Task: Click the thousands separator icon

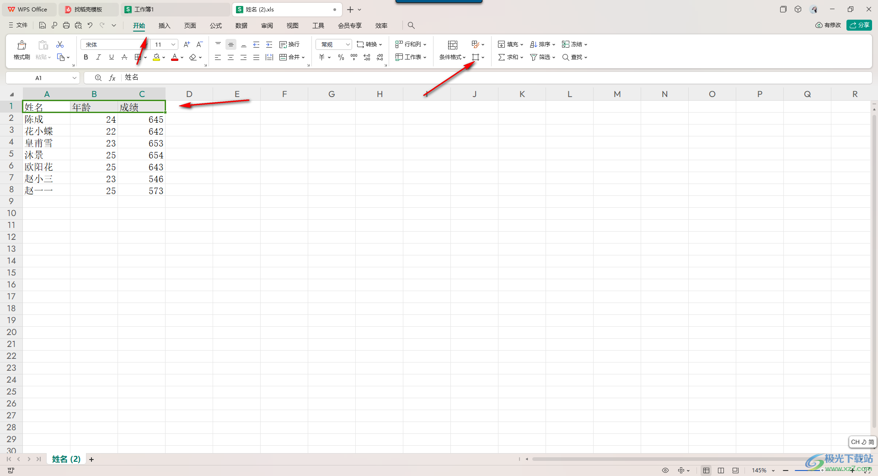Action: point(354,57)
